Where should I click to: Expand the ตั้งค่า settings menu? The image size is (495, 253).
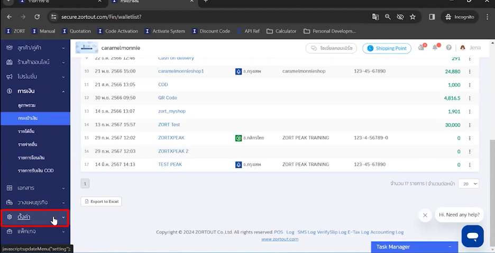tap(35, 217)
